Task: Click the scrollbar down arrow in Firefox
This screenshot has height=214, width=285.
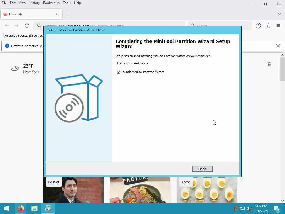Action: click(282, 201)
